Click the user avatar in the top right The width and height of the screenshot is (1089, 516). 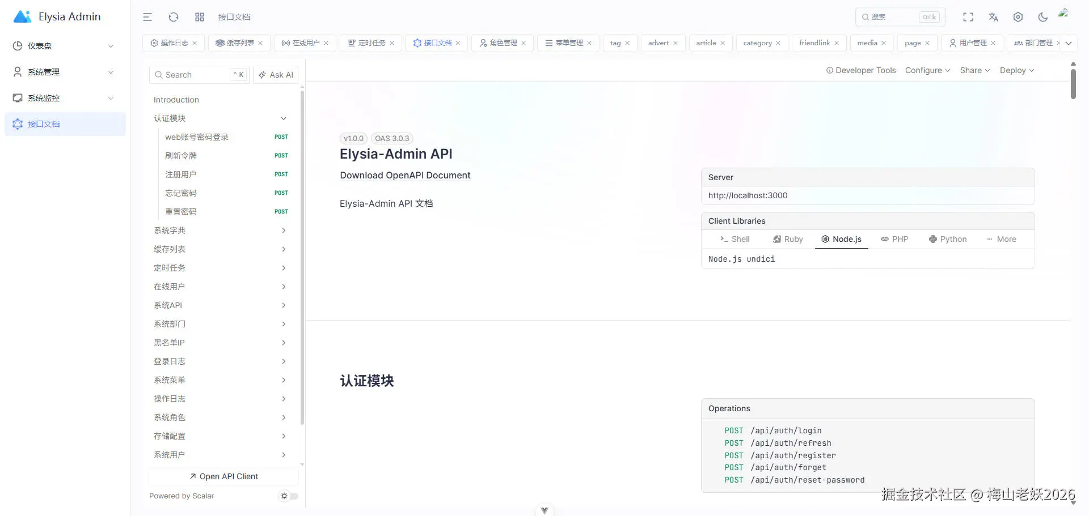(x=1064, y=14)
